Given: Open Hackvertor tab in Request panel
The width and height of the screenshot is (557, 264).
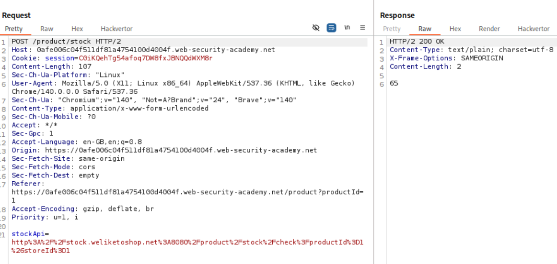Looking at the screenshot, I should [x=116, y=29].
